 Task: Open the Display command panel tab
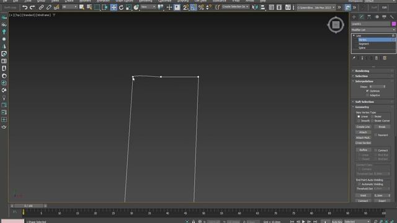click(385, 17)
